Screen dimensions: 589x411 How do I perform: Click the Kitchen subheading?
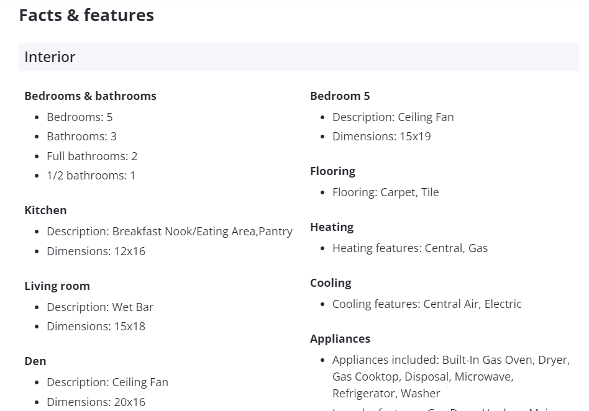[45, 210]
